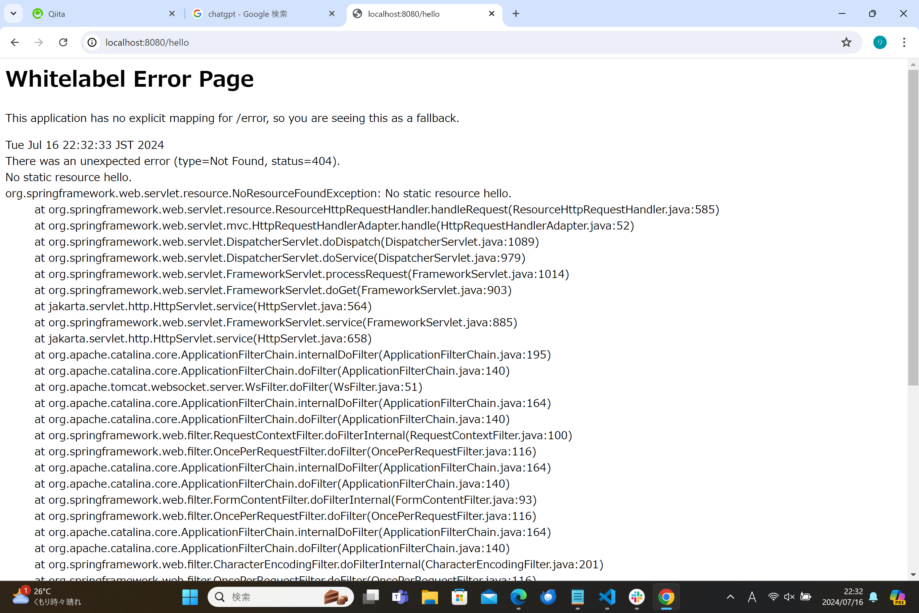919x613 pixels.
Task: Switch to the Qiita tab
Action: (x=101, y=14)
